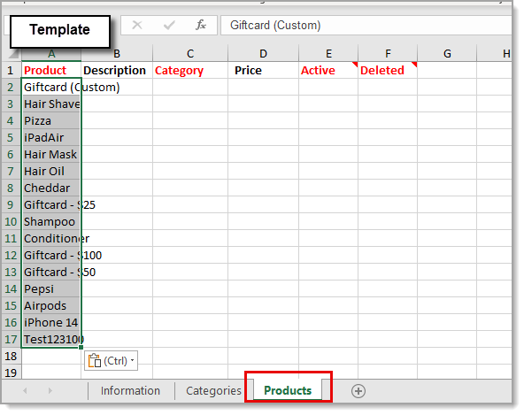Image resolution: width=524 pixels, height=415 pixels.
Task: Click the formula bar cancel X icon
Action: pyautogui.click(x=137, y=25)
